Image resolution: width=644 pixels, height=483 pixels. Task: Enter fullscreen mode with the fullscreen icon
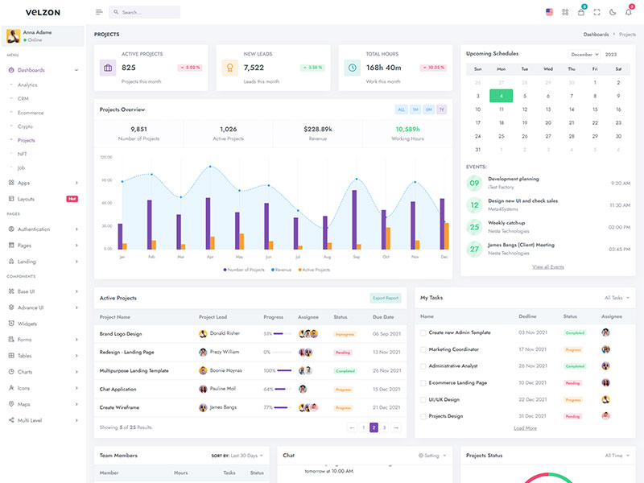point(597,12)
